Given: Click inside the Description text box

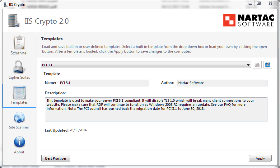Looking at the screenshot, I should [x=156, y=110].
